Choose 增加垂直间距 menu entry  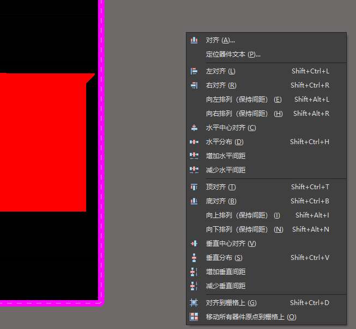[x=266, y=272]
